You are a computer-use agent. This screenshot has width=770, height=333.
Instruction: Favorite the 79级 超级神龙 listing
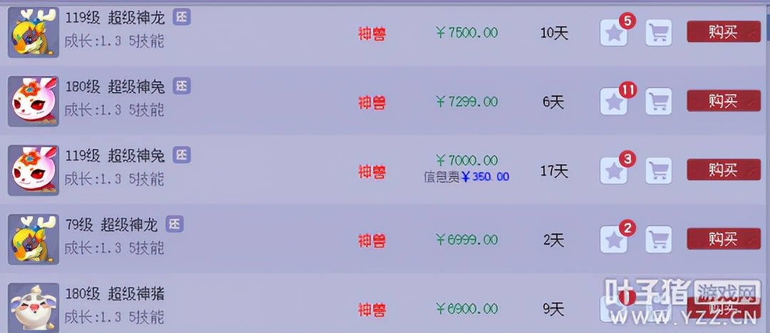(613, 240)
